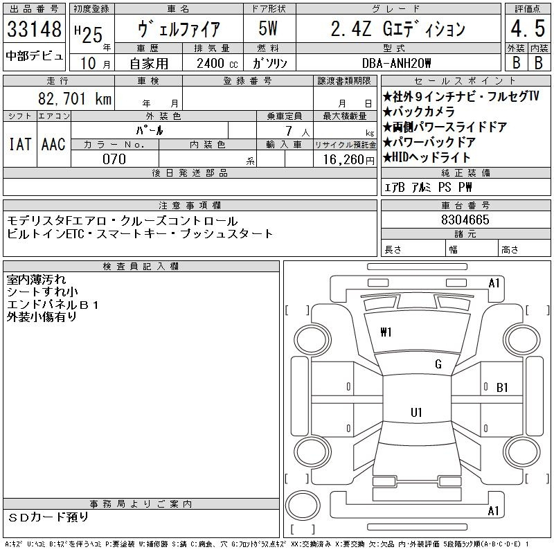This screenshot has width=554, height=554.
Task: Select the overall score 4.5
Action: pos(528,28)
